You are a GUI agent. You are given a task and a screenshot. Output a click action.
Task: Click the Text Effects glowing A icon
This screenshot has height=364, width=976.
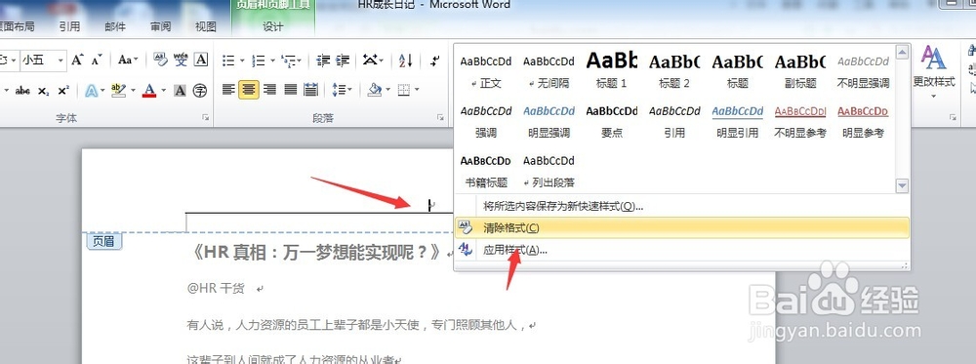(91, 91)
